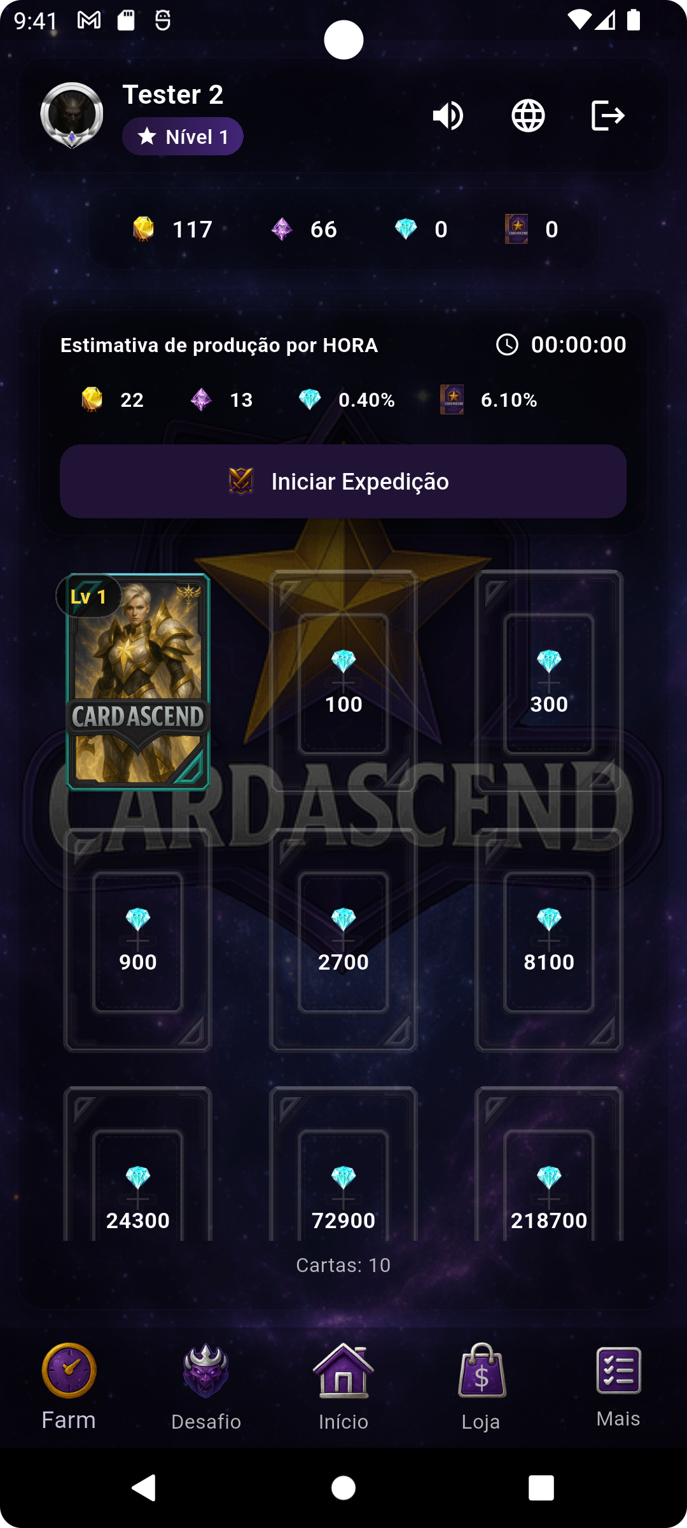Open Tester 2 profile avatar

pos(72,115)
